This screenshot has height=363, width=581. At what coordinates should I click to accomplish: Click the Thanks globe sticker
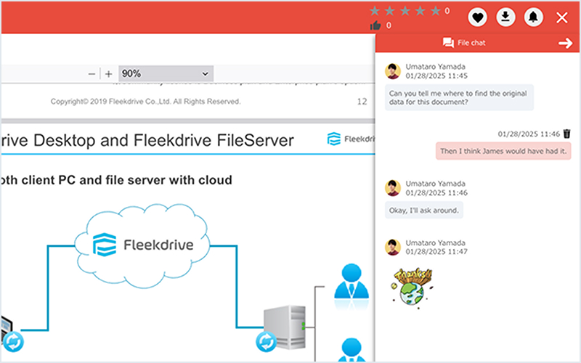(x=412, y=287)
